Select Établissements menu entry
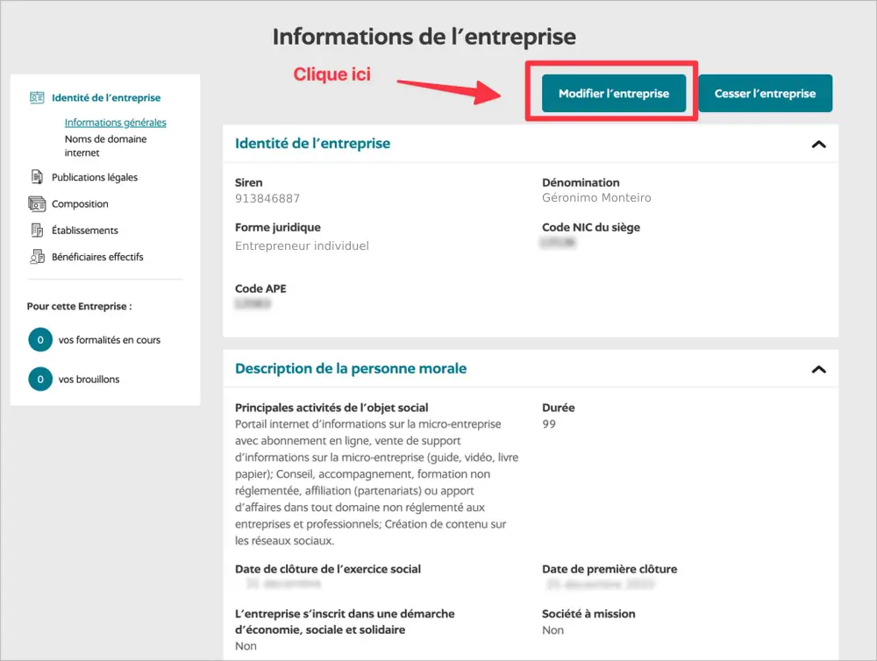Screen dimensions: 877x661 click(x=84, y=231)
